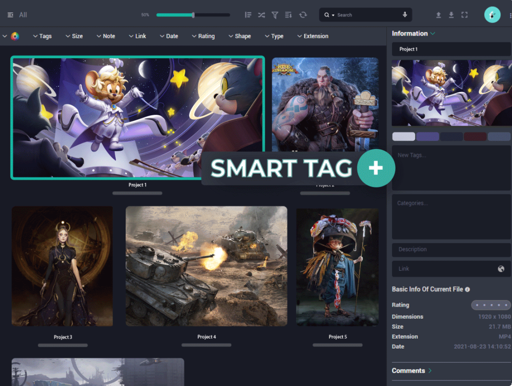Click the Project 3 name label

tap(63, 337)
